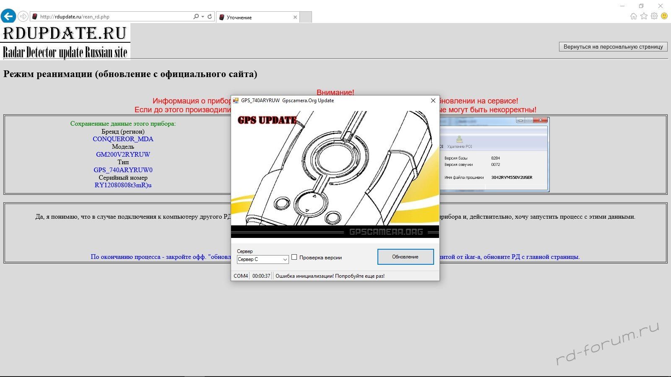Screen dimensions: 671x377
Task: Switch to the "Уточнение" browser tab
Action: tap(256, 17)
